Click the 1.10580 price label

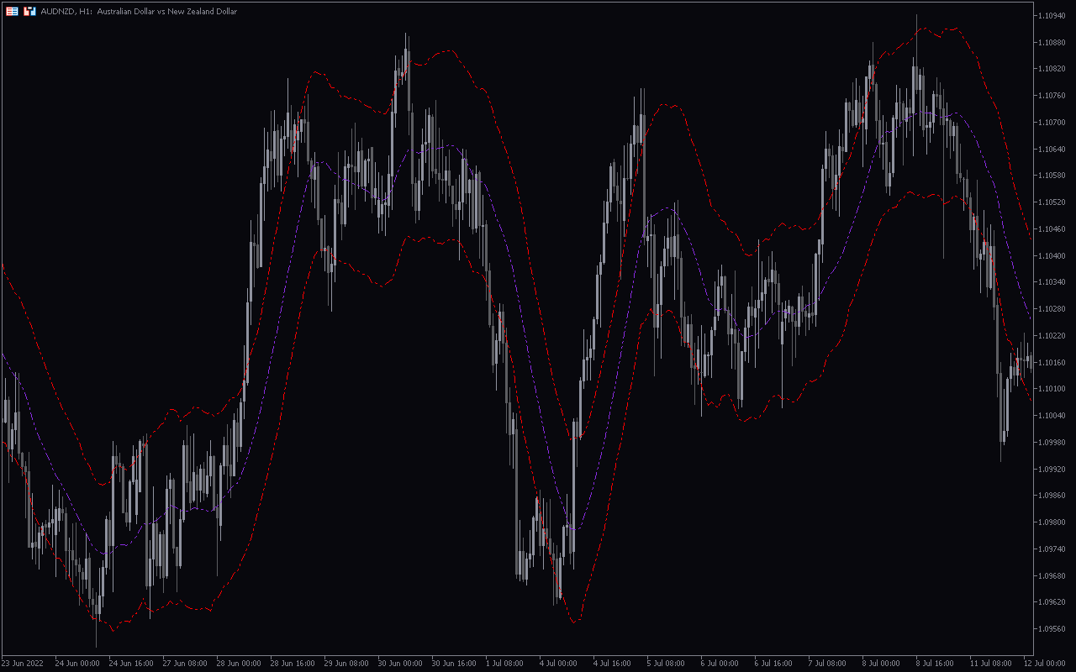[1052, 176]
